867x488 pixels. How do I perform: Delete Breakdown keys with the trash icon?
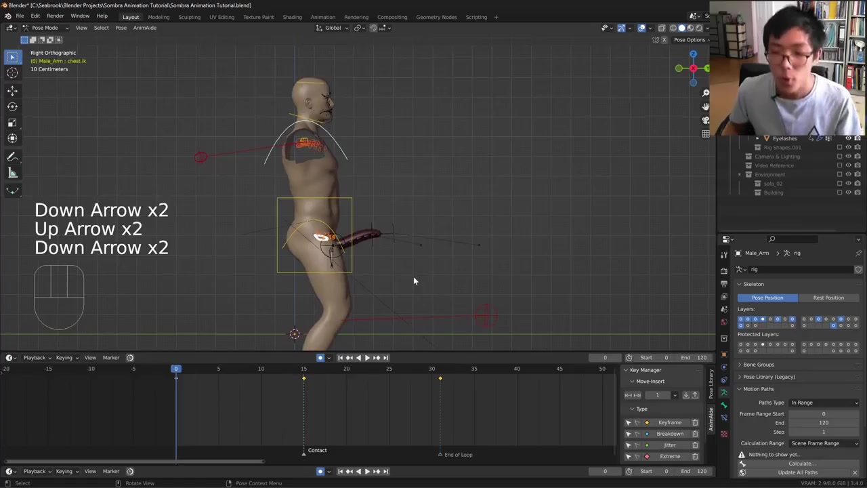(695, 434)
